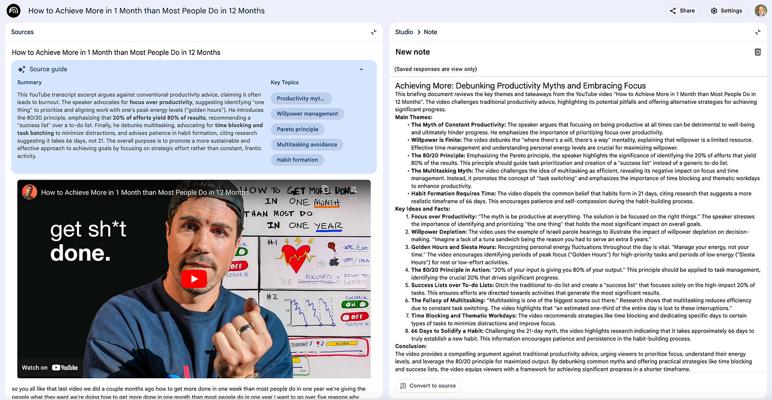The image size is (772, 400).
Task: Open Settings from the top bar
Action: pyautogui.click(x=726, y=11)
